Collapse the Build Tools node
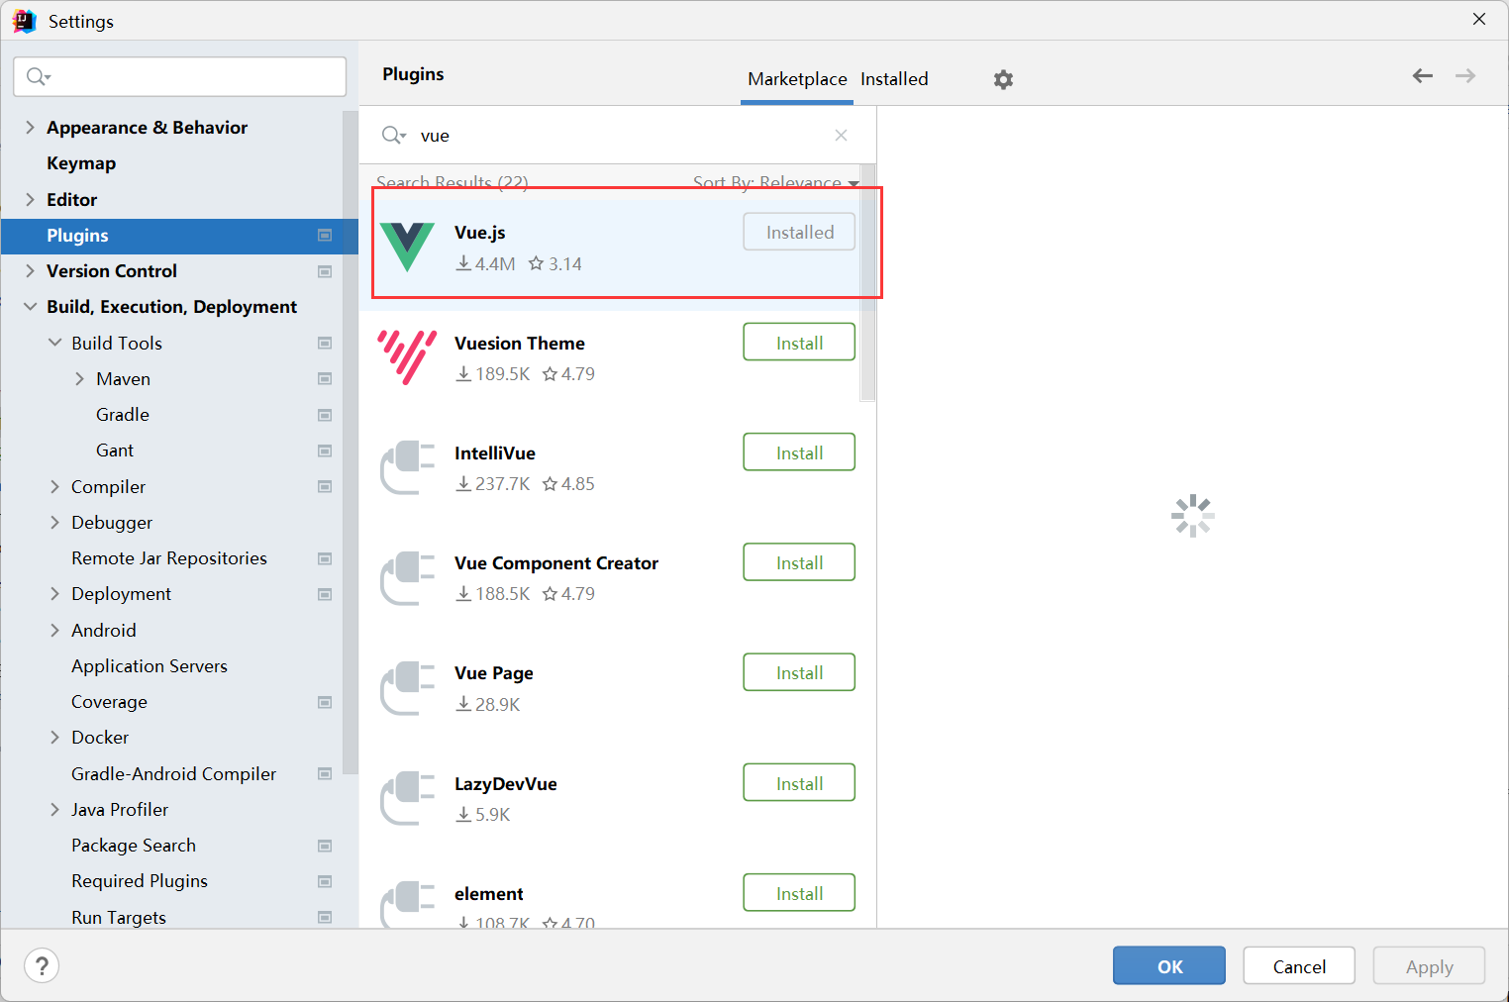The height and width of the screenshot is (1002, 1509). [54, 343]
